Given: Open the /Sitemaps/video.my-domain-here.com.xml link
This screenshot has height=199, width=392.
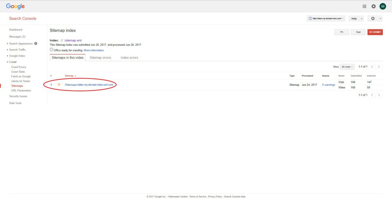Looking at the screenshot, I should tap(89, 85).
